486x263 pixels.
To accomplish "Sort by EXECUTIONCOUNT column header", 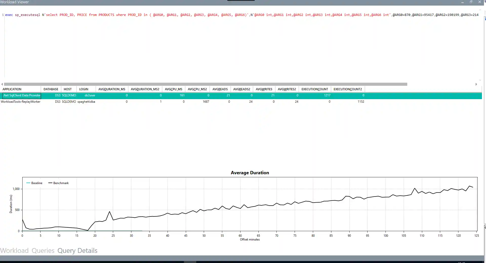I will click(x=315, y=89).
